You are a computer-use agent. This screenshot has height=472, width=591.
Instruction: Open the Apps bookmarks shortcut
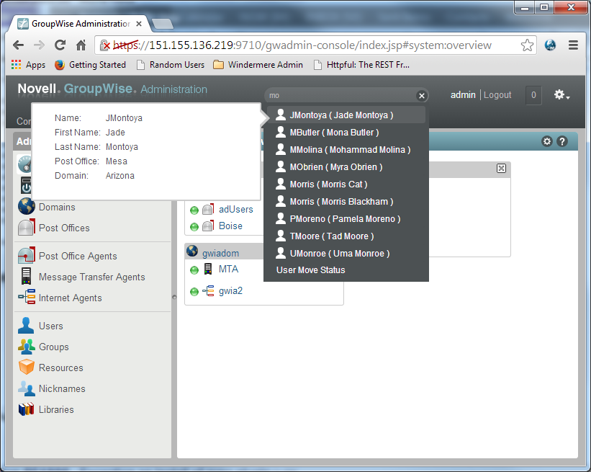(29, 65)
